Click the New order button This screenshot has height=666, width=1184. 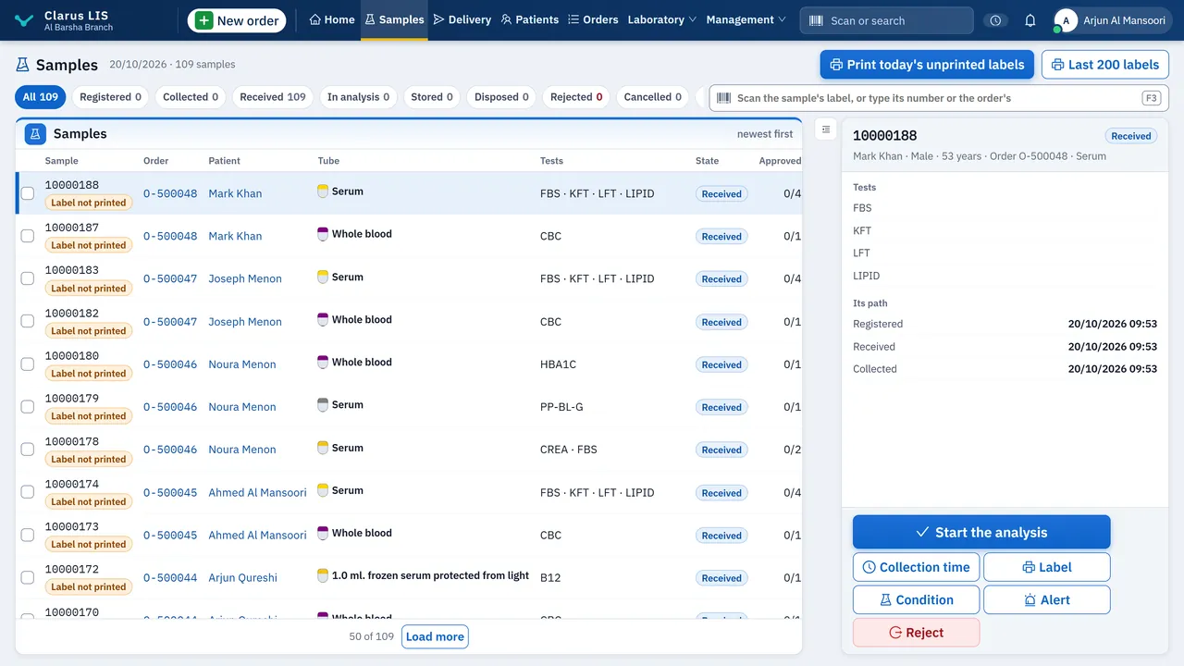coord(237,20)
